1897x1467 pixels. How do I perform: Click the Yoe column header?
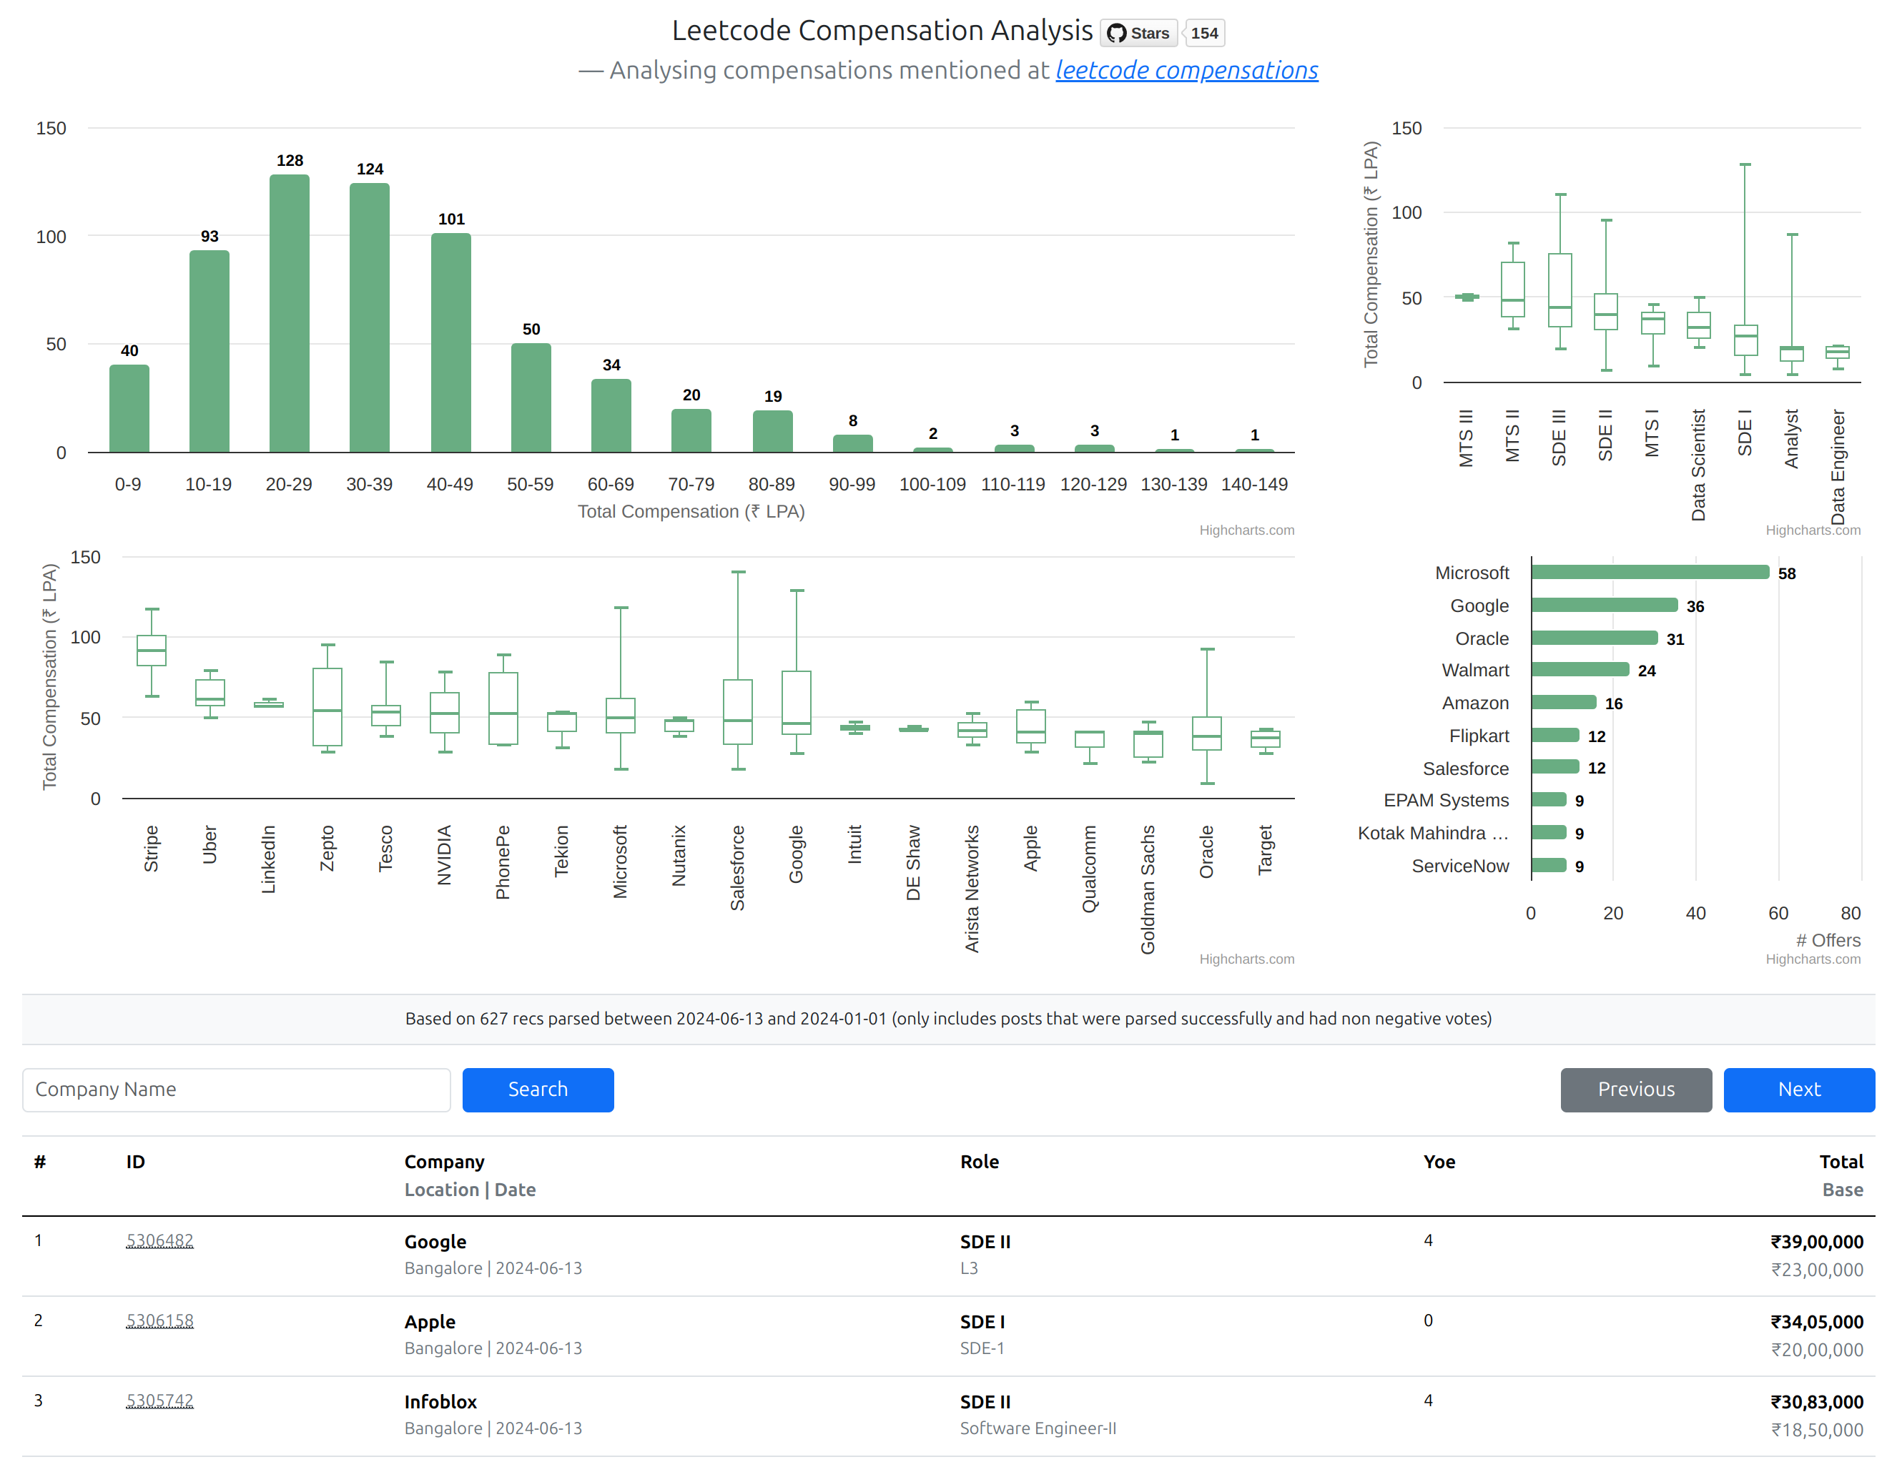[1439, 1161]
